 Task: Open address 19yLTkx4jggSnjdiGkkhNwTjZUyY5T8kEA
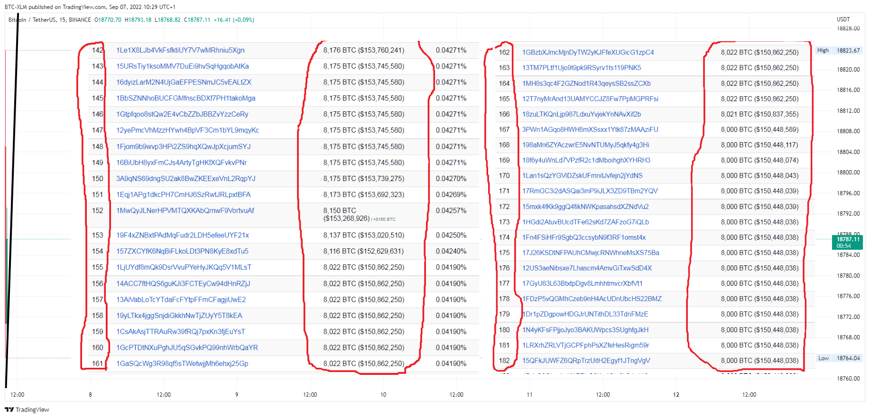click(x=179, y=316)
